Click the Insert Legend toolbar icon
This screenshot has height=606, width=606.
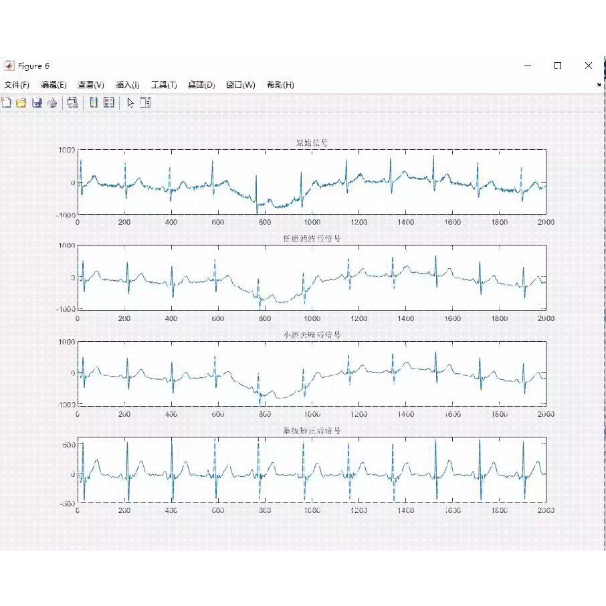pos(109,102)
